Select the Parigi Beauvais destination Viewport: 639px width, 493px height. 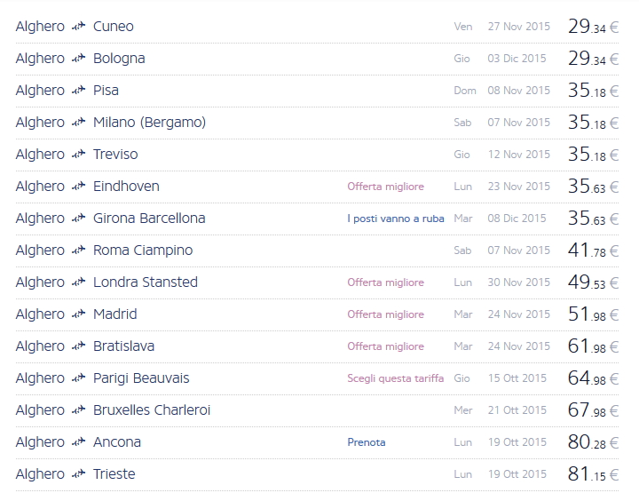point(141,378)
